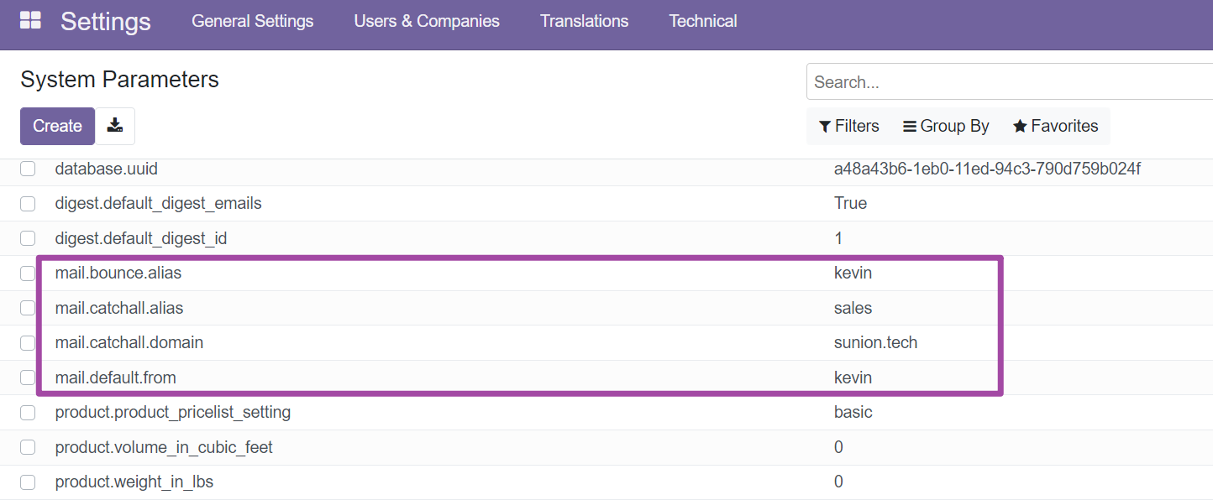Image resolution: width=1213 pixels, height=500 pixels.
Task: Open the Translations menu
Action: click(x=584, y=21)
